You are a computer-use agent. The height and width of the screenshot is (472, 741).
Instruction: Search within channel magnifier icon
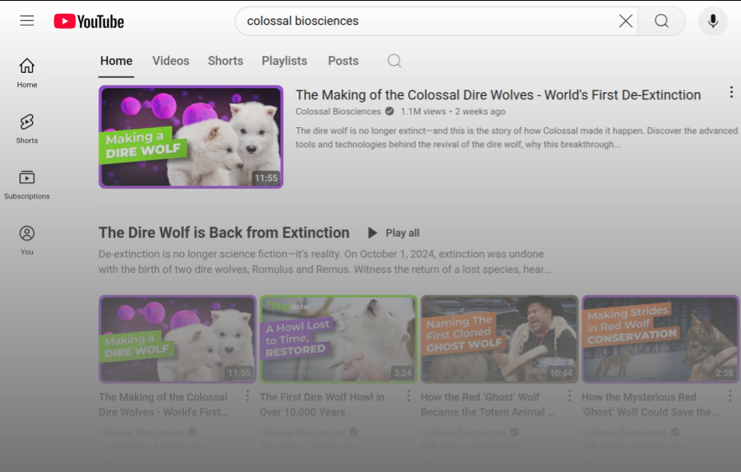395,61
